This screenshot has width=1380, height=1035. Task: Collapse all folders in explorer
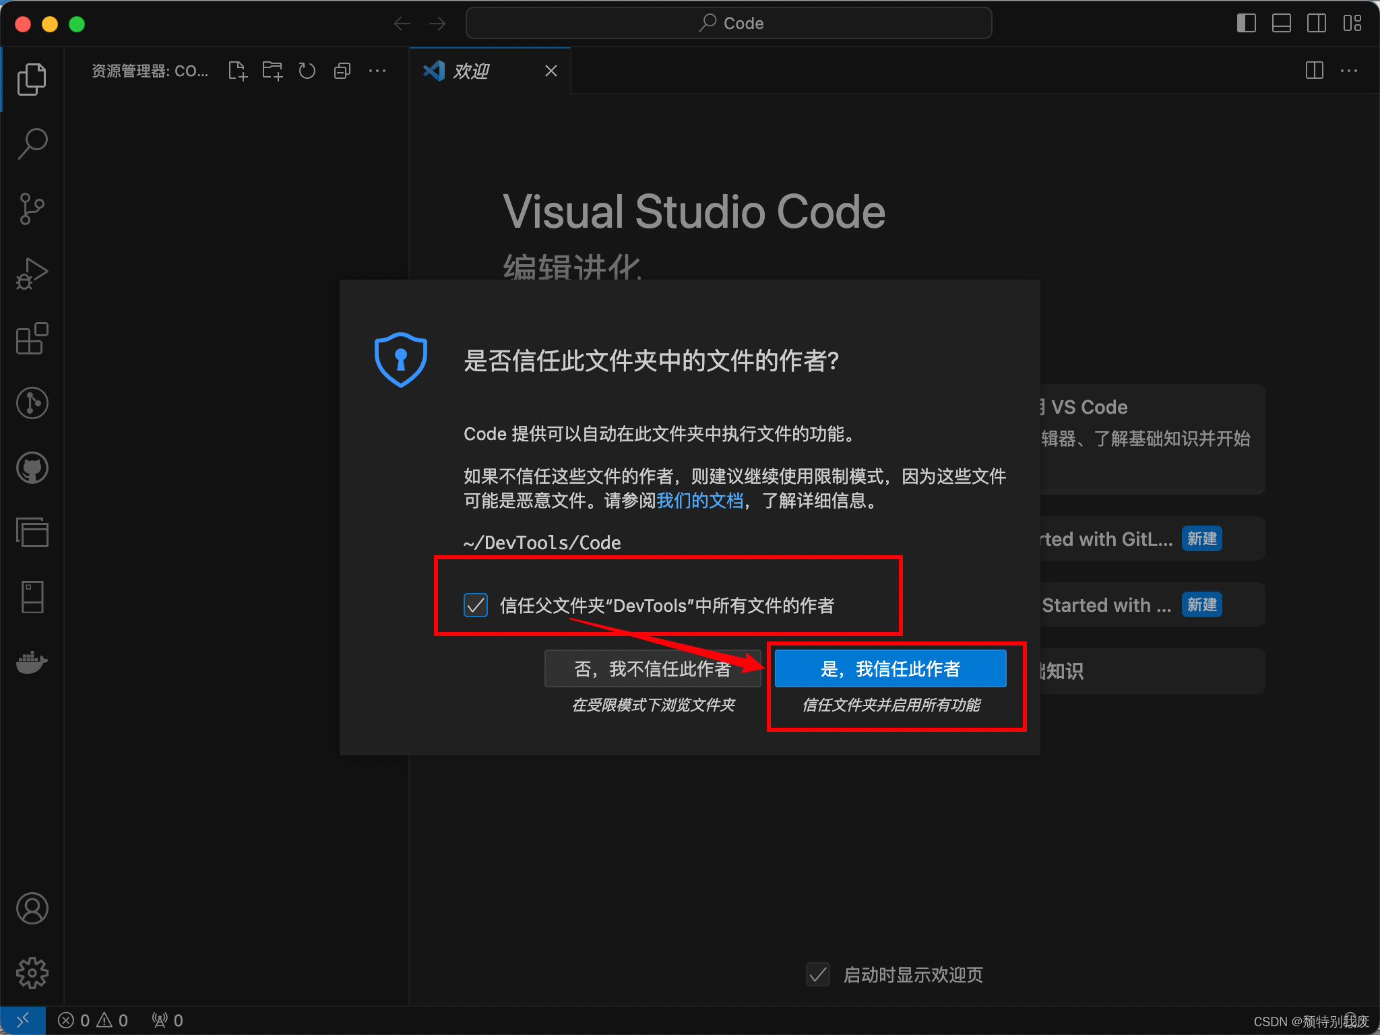(x=342, y=71)
